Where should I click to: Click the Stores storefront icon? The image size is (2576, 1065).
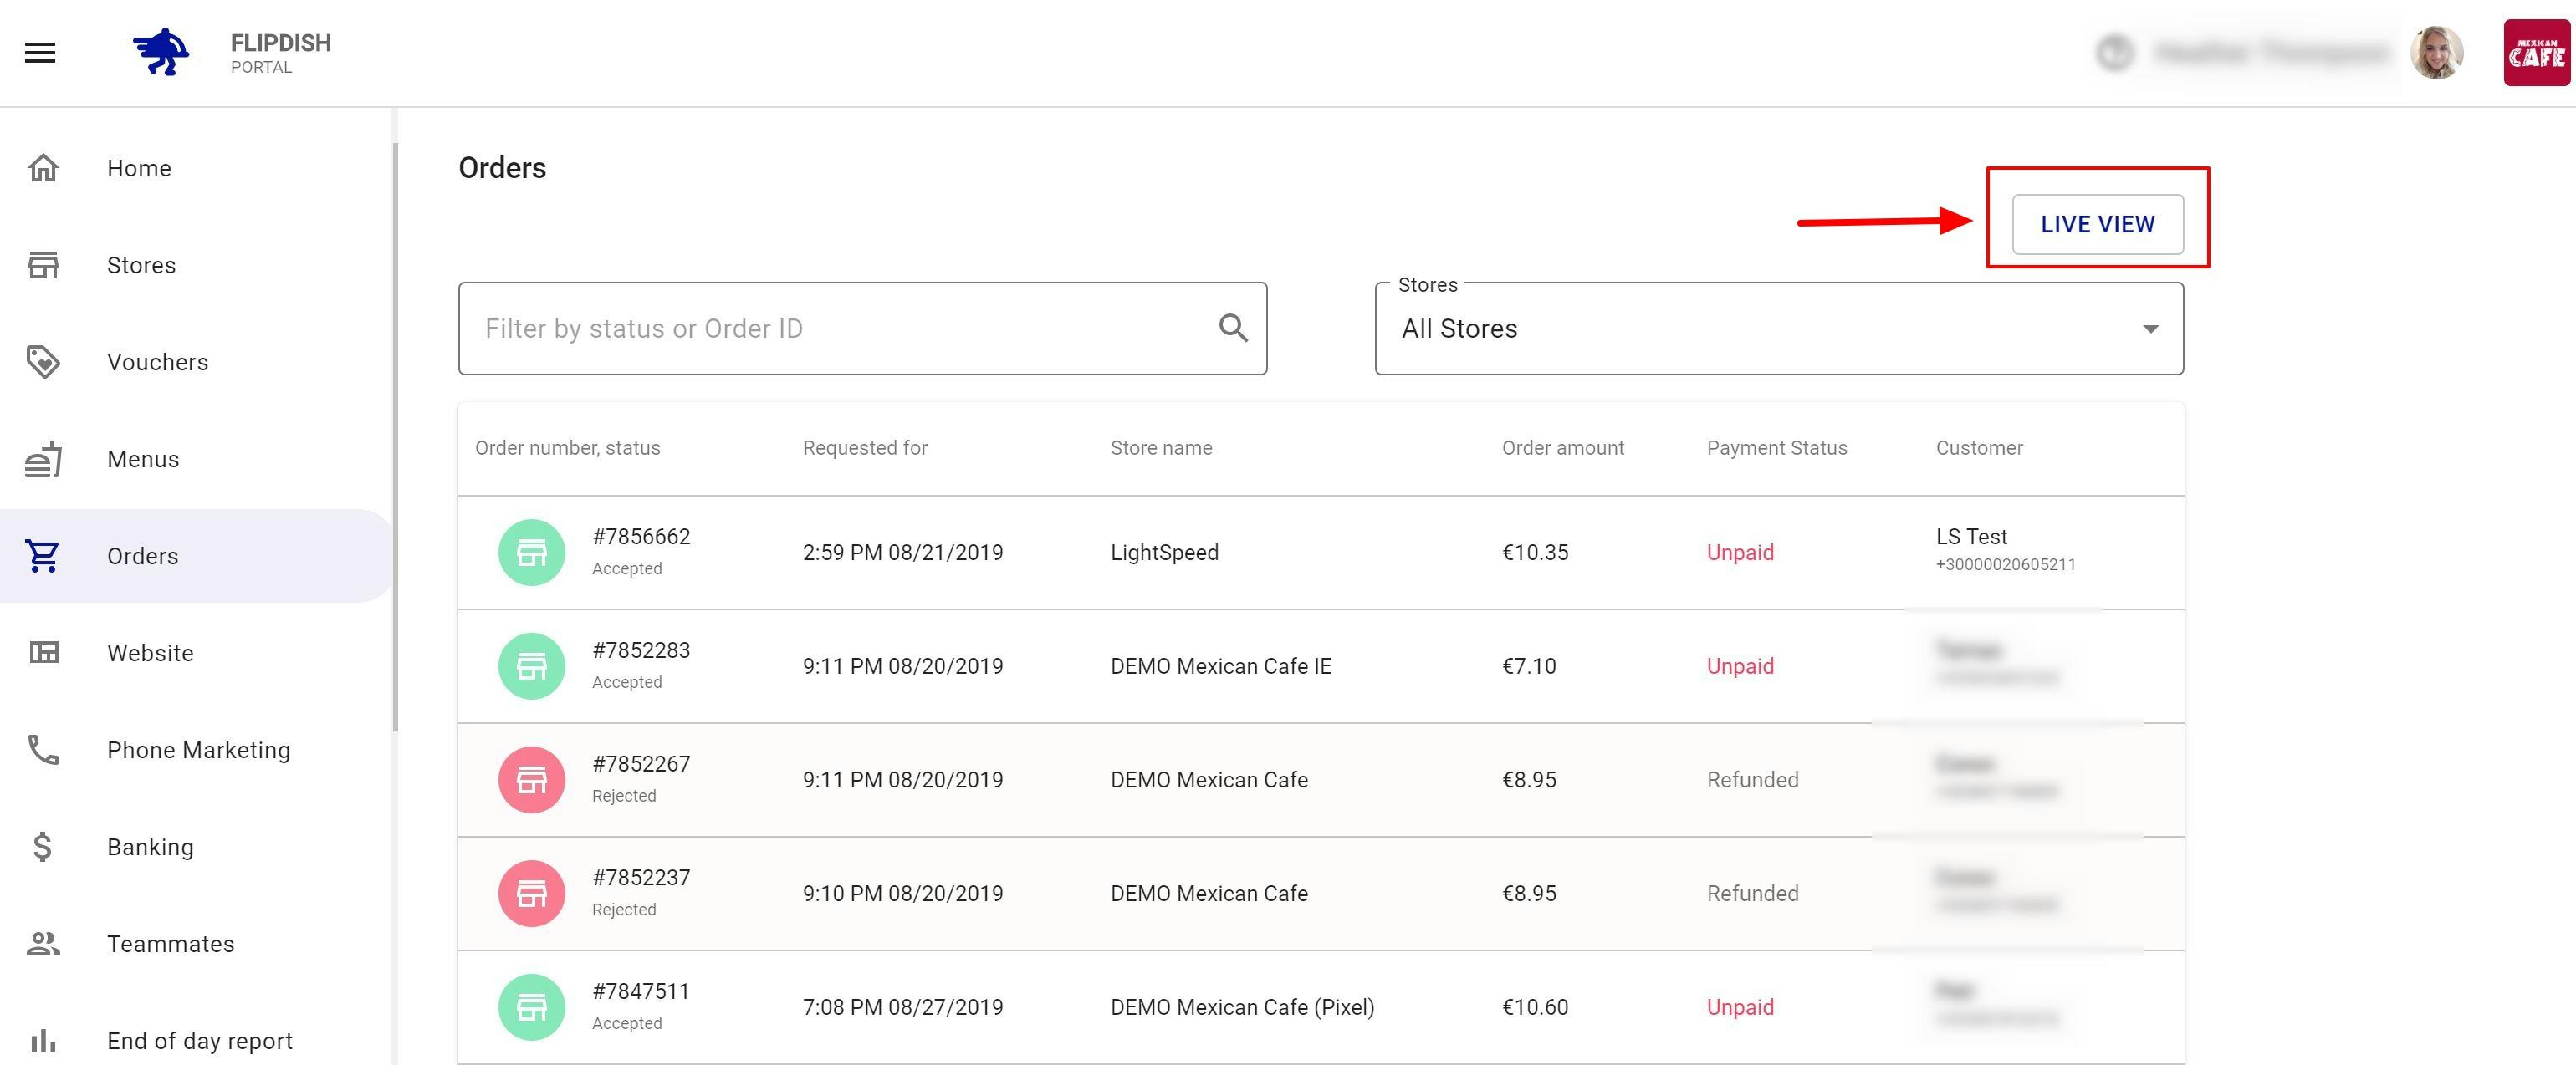point(43,265)
